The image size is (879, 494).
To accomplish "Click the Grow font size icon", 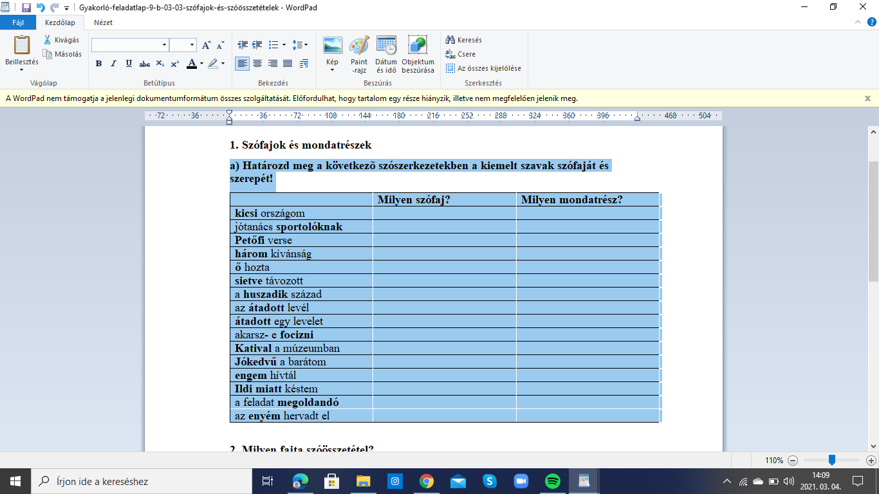I will 206,45.
